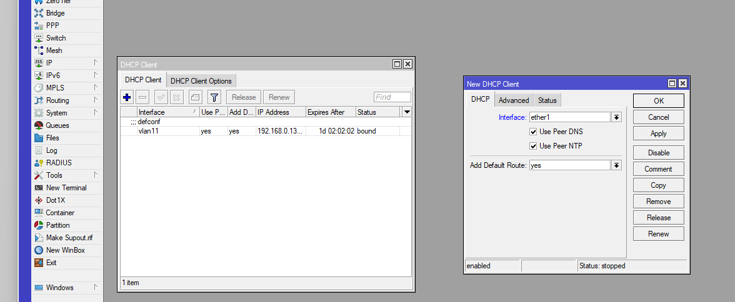Expand the System submenu arrow
The image size is (735, 302).
click(96, 112)
